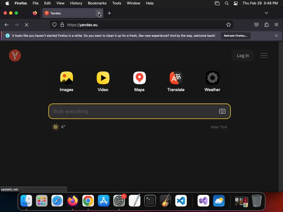Click the Log in button

click(x=243, y=55)
